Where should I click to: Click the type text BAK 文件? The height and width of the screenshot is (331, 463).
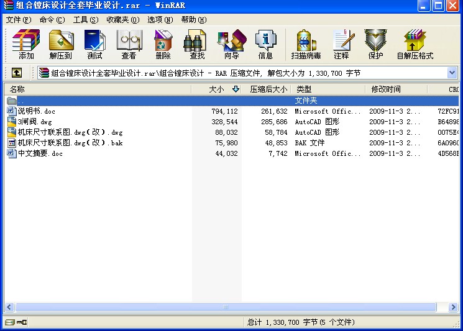tap(309, 143)
